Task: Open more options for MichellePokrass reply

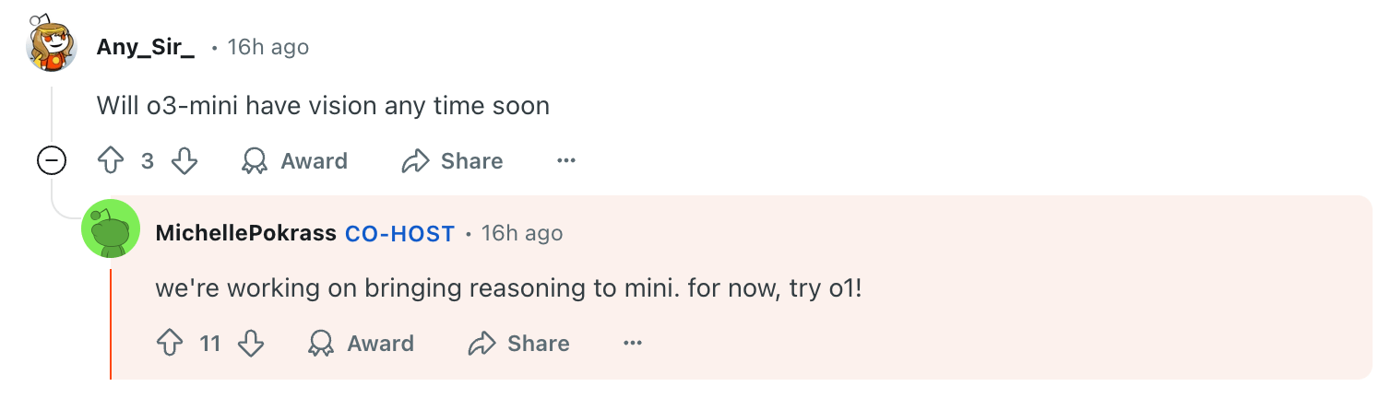Action: pos(632,344)
